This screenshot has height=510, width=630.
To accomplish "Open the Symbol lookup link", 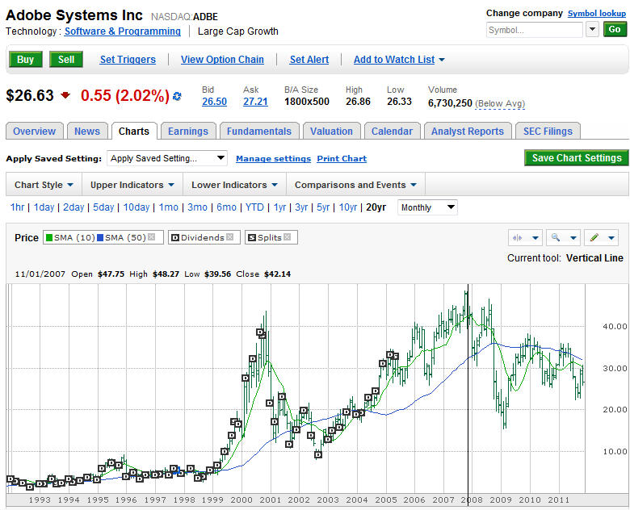I will tap(597, 13).
